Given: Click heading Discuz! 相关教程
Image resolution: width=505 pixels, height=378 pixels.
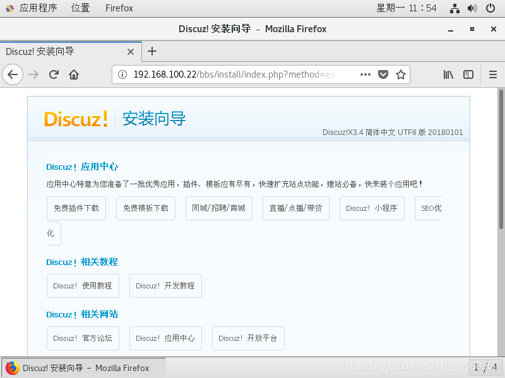Looking at the screenshot, I should point(82,262).
